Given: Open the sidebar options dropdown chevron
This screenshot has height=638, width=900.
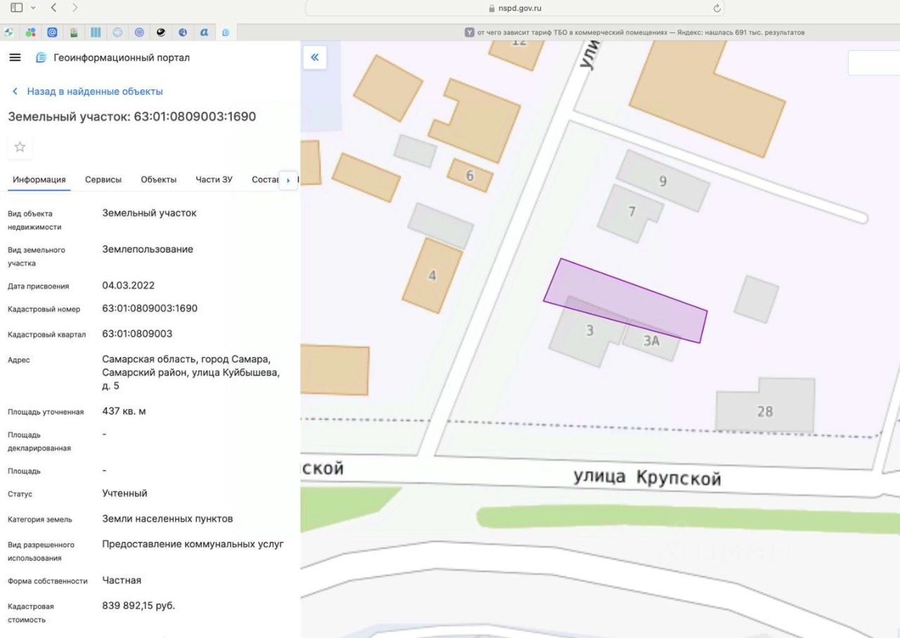Looking at the screenshot, I should click(x=32, y=8).
